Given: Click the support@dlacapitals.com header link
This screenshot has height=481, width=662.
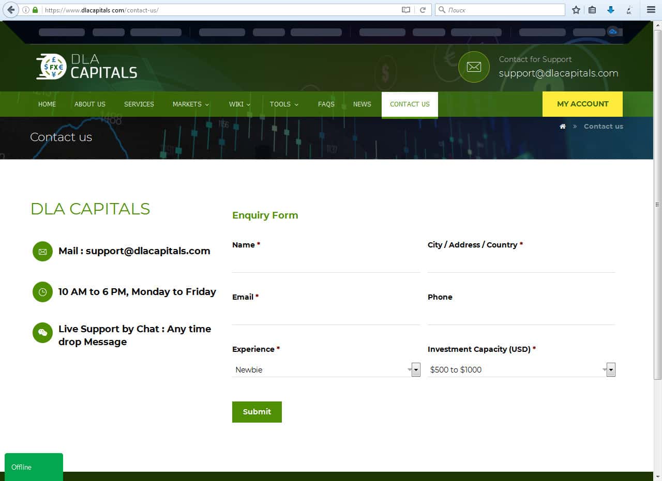Looking at the screenshot, I should [559, 73].
